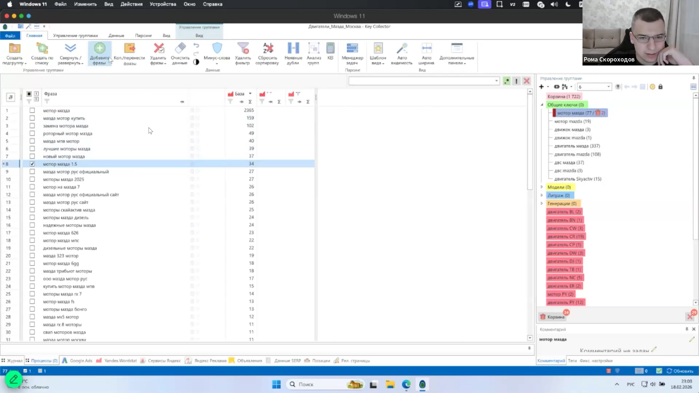
Task: Check the box for мотор мазда
Action: point(32,110)
